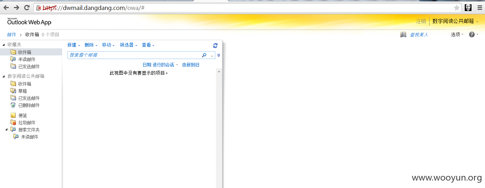This screenshot has width=485, height=188.
Task: Toggle sort order 由新到旧
Action: coord(191,65)
